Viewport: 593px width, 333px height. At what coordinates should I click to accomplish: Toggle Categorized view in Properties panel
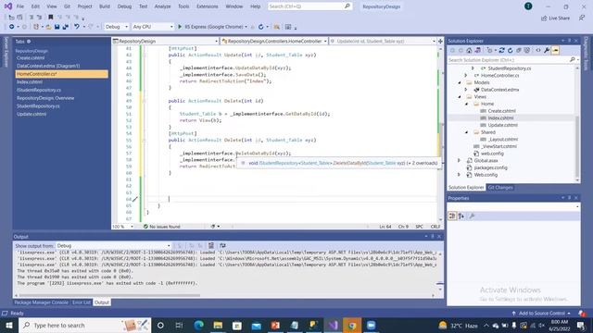(x=452, y=216)
